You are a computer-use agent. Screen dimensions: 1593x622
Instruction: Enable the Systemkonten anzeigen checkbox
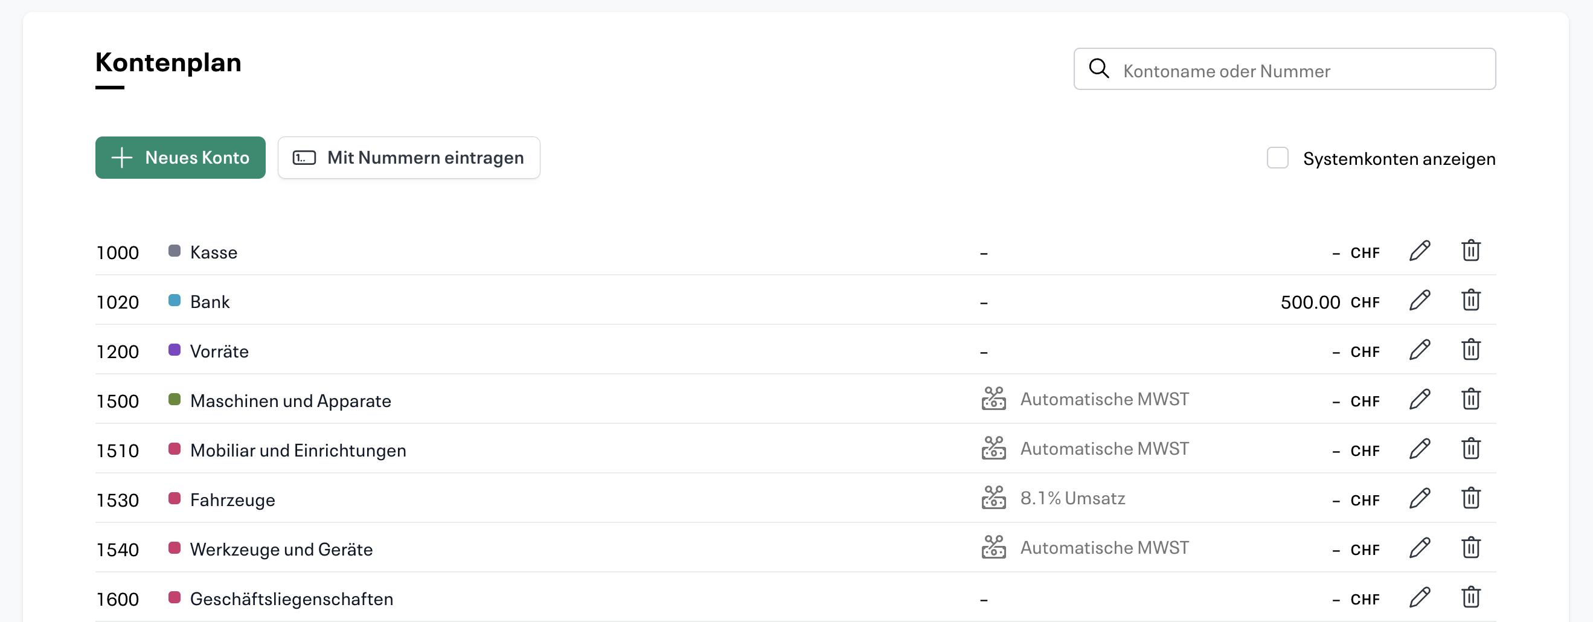pyautogui.click(x=1277, y=158)
